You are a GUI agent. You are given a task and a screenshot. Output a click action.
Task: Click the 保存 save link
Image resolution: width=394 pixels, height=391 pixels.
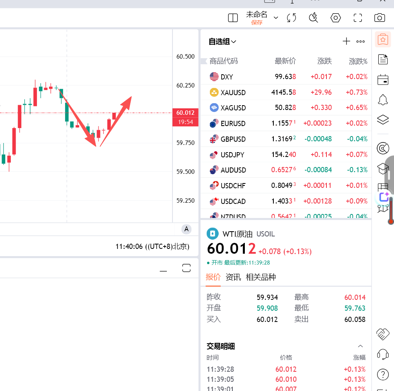pos(257,23)
